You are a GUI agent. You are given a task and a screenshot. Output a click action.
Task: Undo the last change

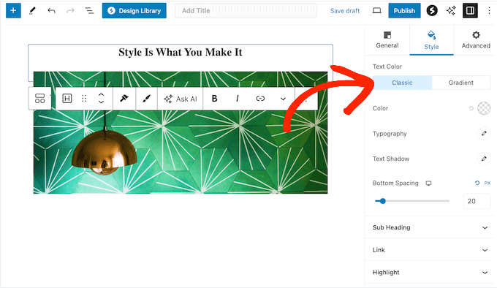[51, 11]
